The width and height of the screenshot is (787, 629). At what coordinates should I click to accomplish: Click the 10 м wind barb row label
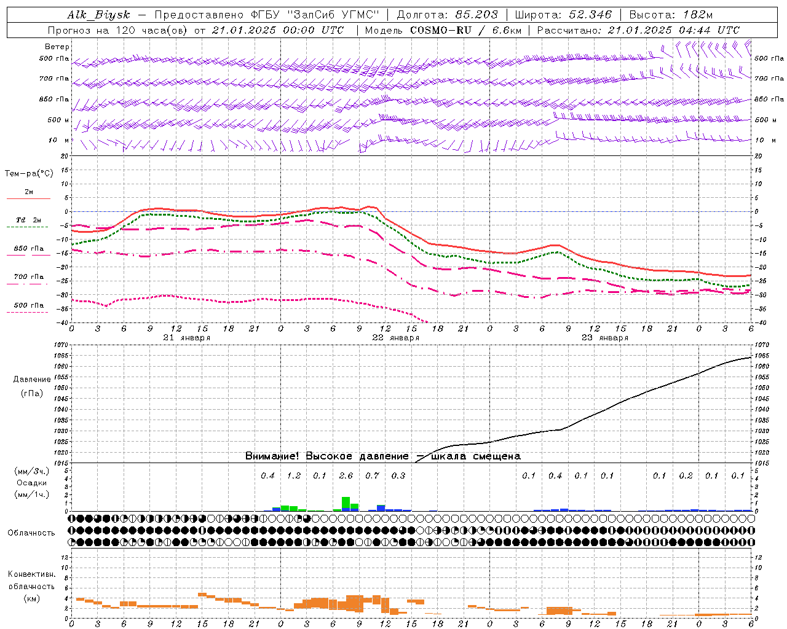(x=59, y=140)
